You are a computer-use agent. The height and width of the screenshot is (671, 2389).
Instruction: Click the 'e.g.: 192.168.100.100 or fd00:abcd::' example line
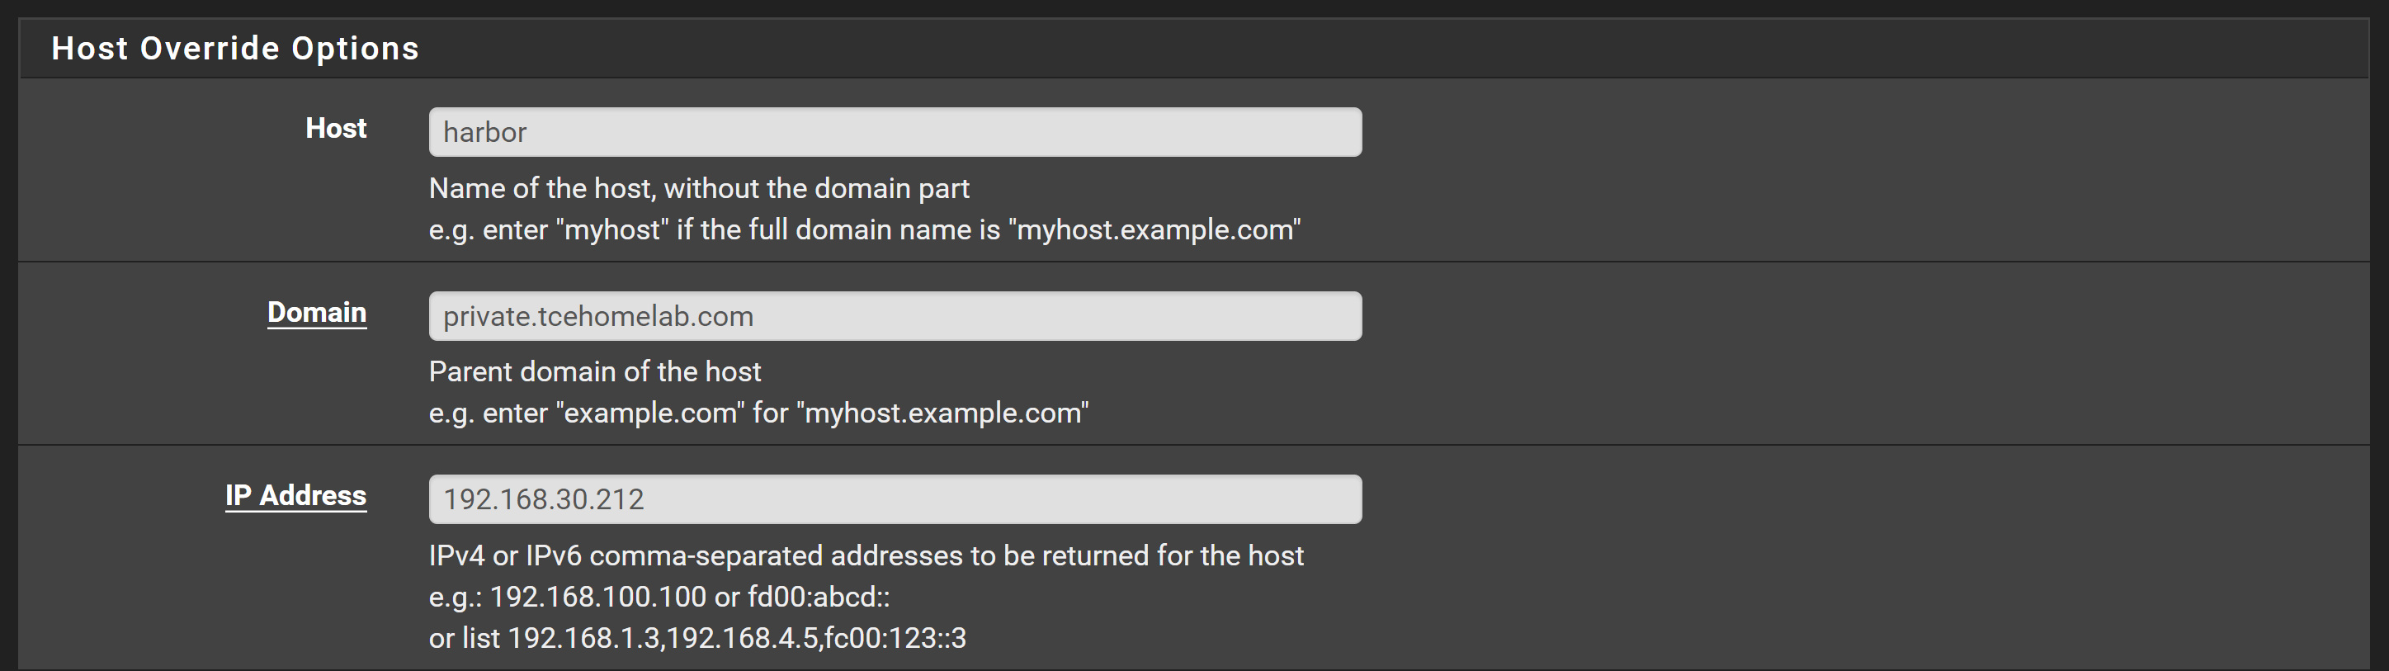point(659,597)
